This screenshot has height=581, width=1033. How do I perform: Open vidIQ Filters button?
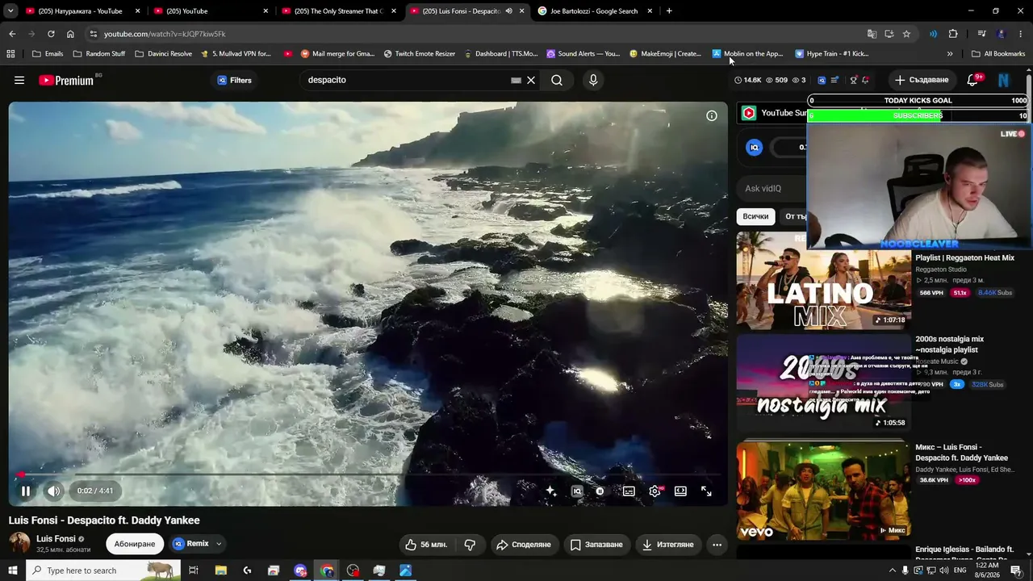[235, 80]
